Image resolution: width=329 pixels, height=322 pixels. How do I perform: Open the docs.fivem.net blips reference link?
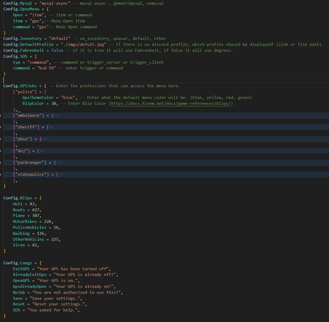[x=171, y=104]
